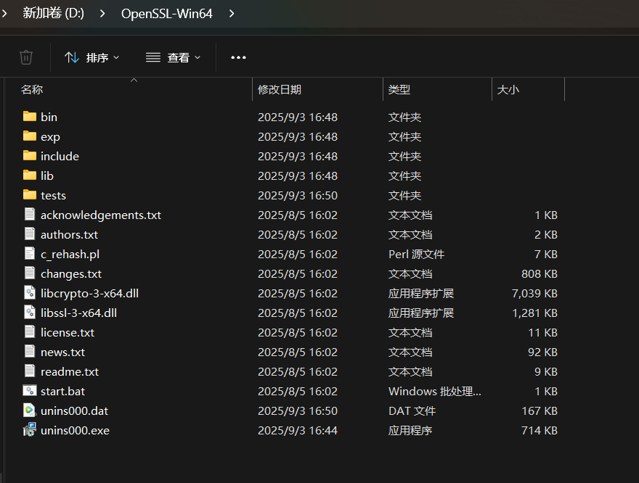Click the date cell of tests folder
The height and width of the screenshot is (483, 639).
[298, 195]
